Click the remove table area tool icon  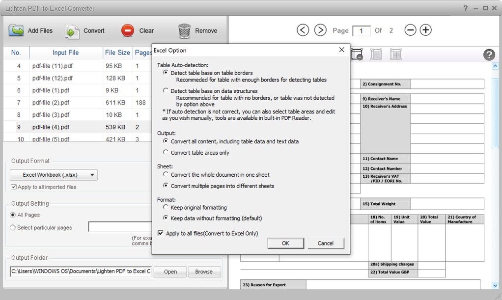357,55
